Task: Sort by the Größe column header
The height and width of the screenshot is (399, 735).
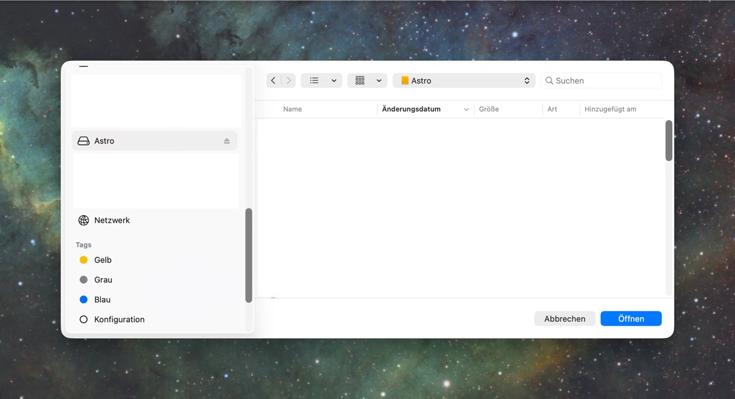Action: pos(489,109)
